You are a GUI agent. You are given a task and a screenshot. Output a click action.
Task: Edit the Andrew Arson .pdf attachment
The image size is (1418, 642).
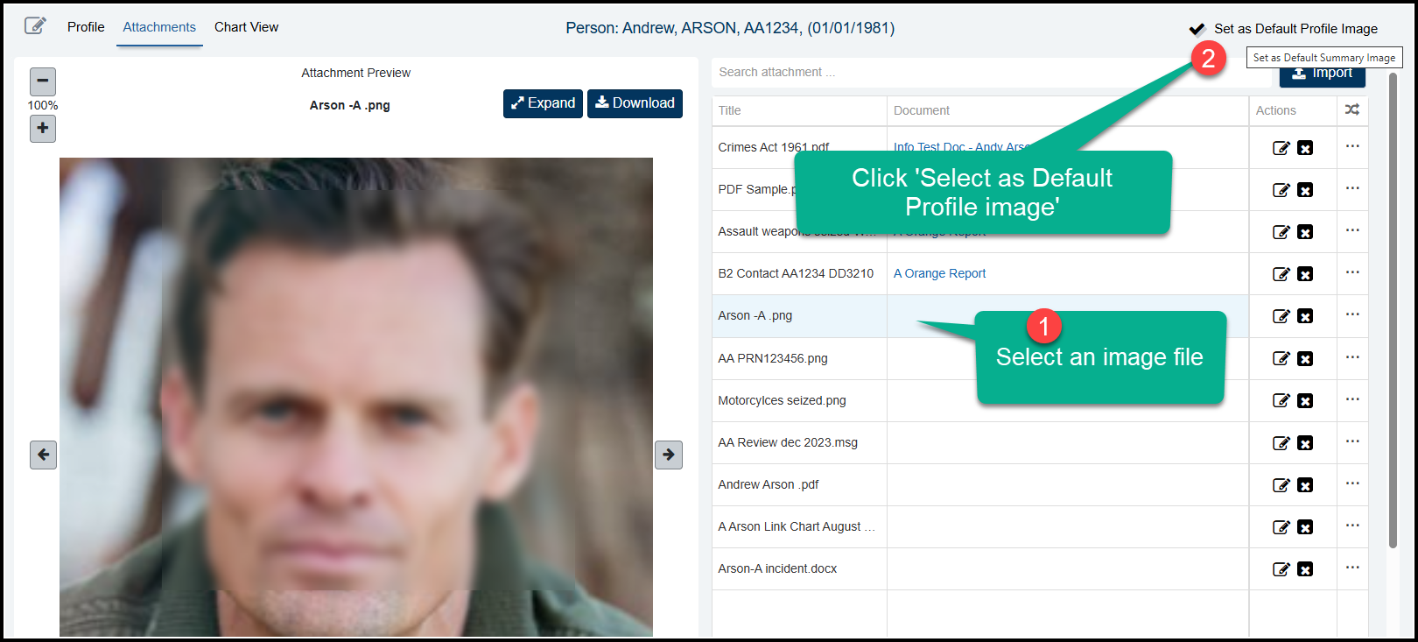click(1281, 485)
